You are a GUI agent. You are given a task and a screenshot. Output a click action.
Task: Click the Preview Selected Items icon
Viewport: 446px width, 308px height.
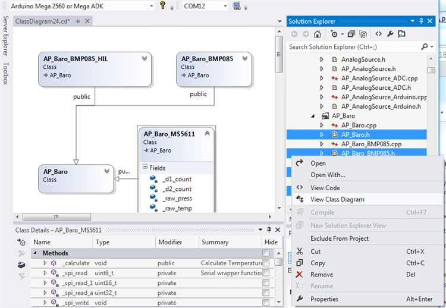tap(401, 34)
